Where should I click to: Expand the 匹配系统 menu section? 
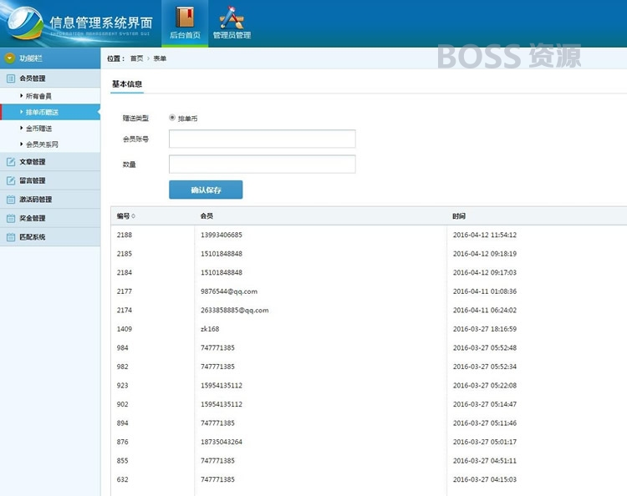(x=50, y=237)
